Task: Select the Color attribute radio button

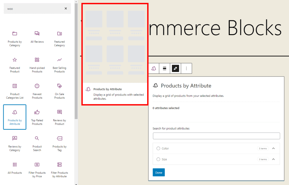Action: [x=158, y=148]
